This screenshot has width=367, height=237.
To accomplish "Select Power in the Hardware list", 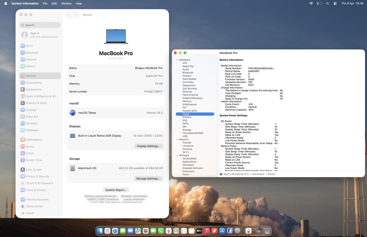I will point(195,114).
